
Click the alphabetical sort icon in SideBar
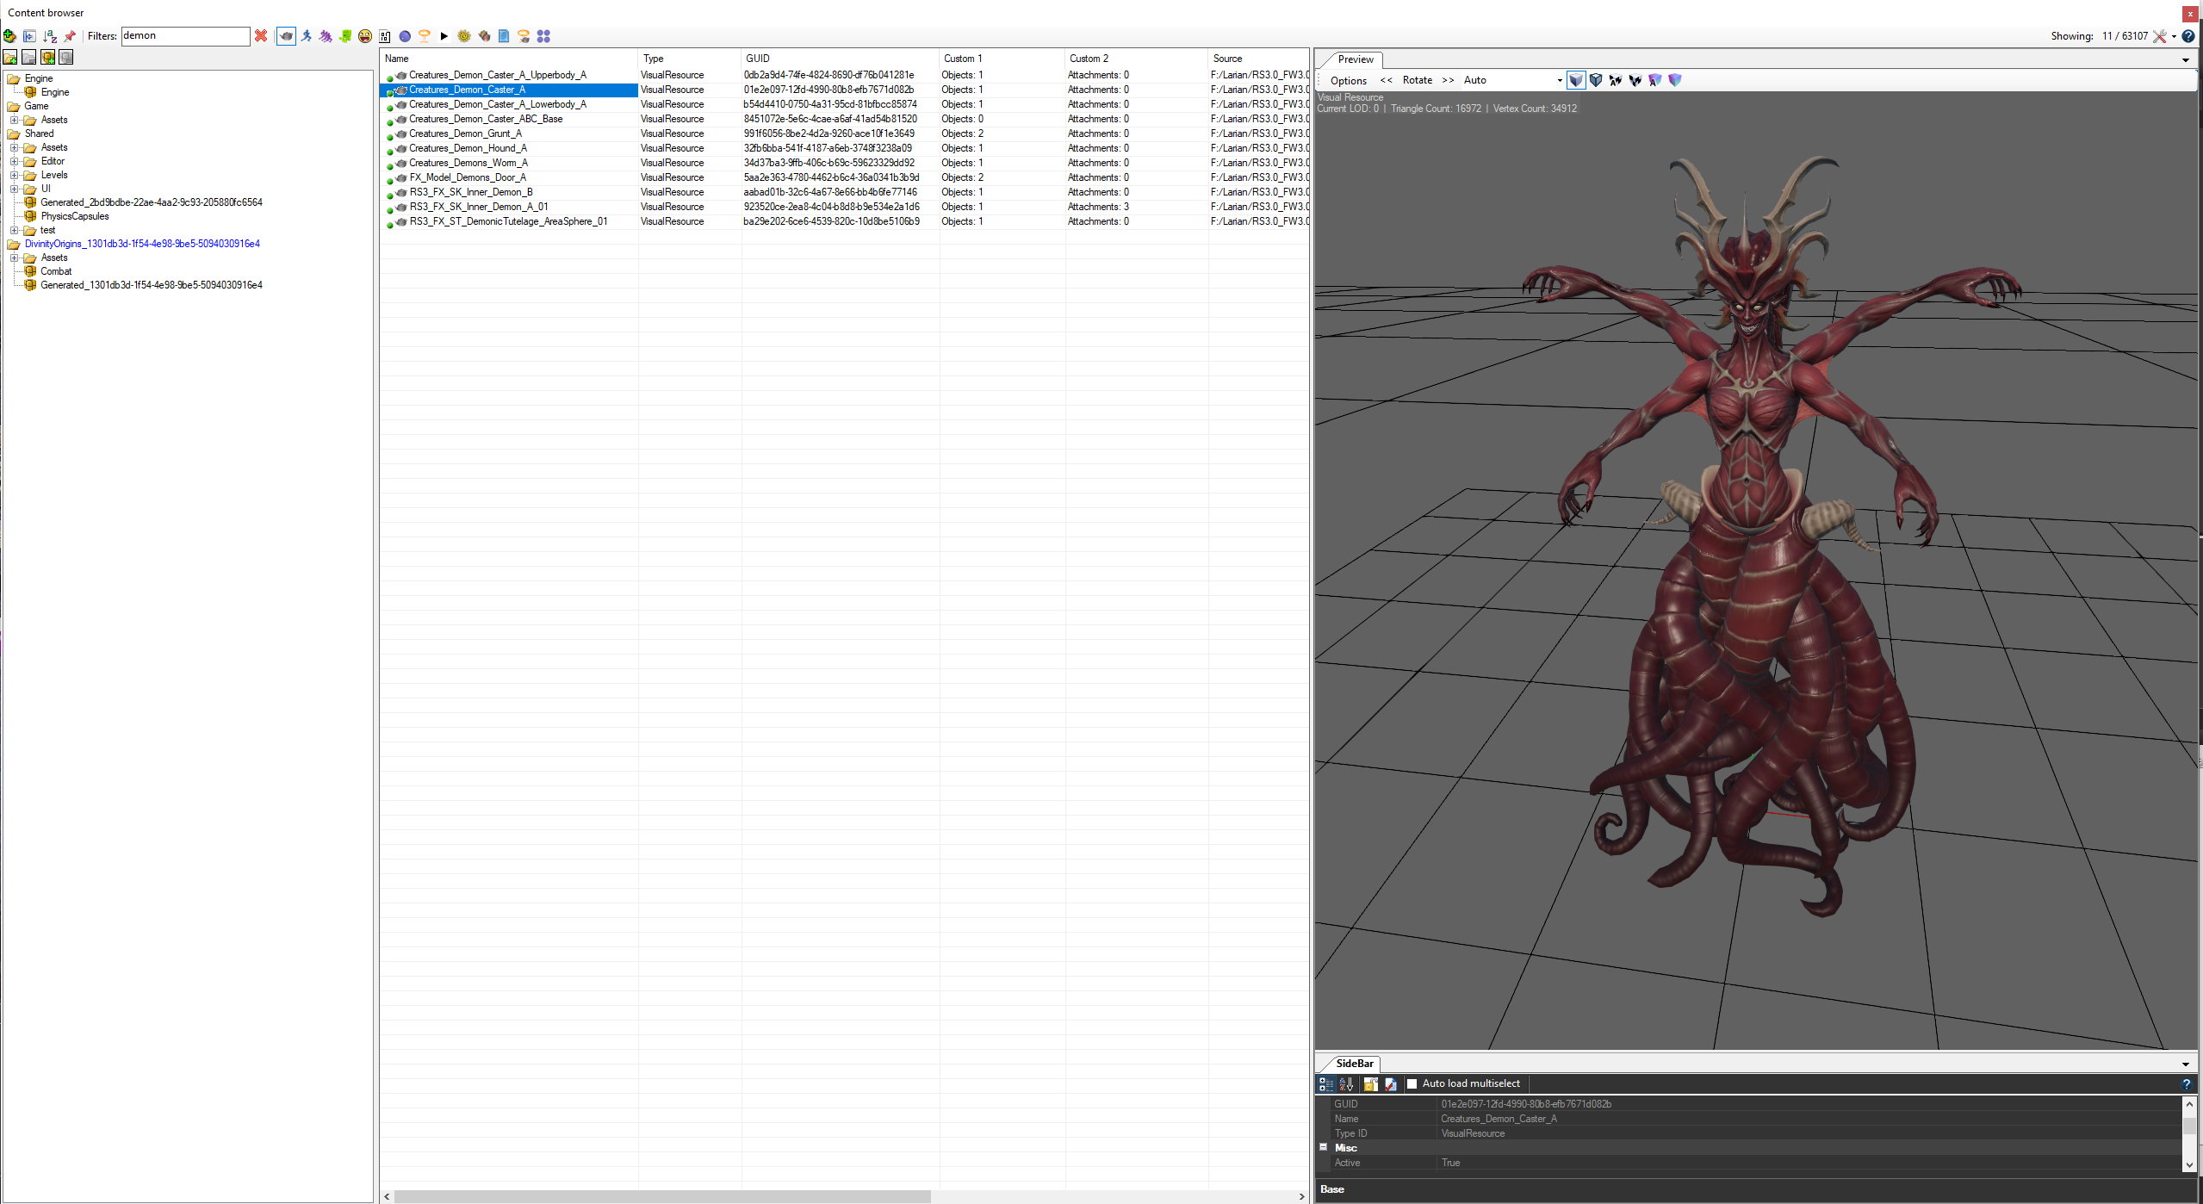(x=1347, y=1084)
